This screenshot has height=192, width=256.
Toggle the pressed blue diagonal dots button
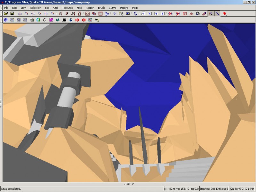pos(217,14)
